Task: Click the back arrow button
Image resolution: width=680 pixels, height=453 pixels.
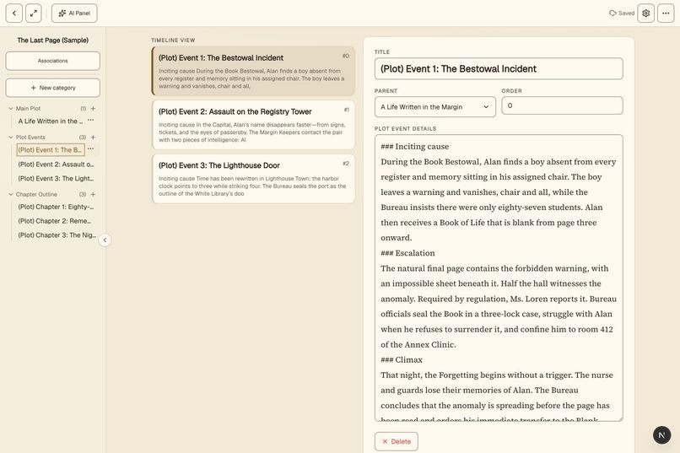Action: (x=13, y=13)
